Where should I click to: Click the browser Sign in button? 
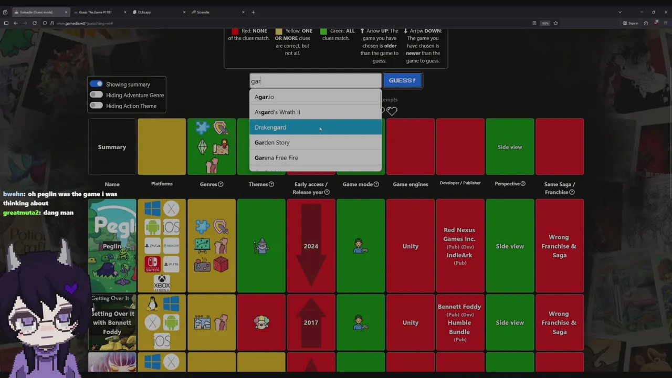631,23
